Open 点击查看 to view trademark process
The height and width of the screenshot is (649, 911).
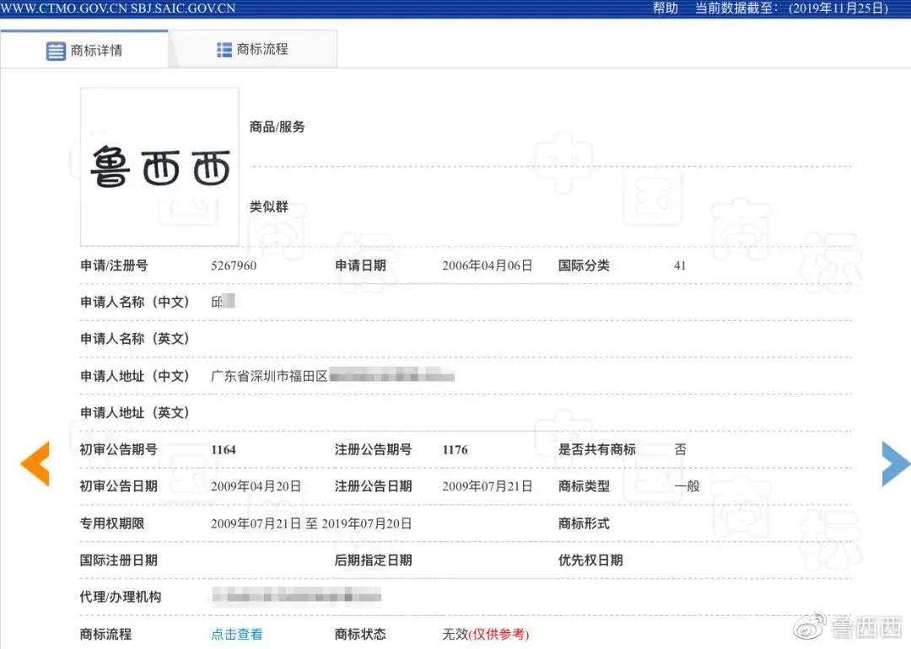237,635
